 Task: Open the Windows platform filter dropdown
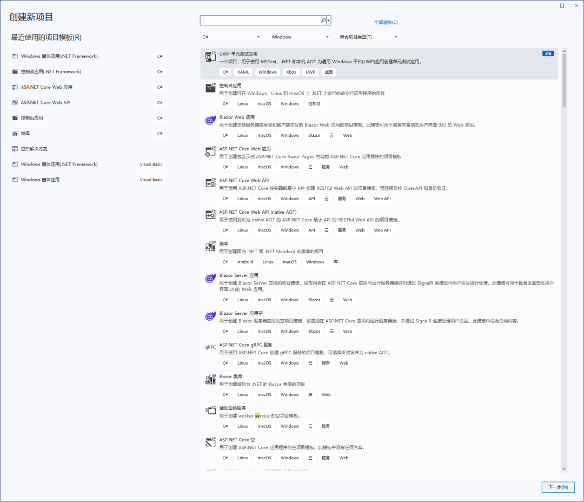[x=300, y=37]
